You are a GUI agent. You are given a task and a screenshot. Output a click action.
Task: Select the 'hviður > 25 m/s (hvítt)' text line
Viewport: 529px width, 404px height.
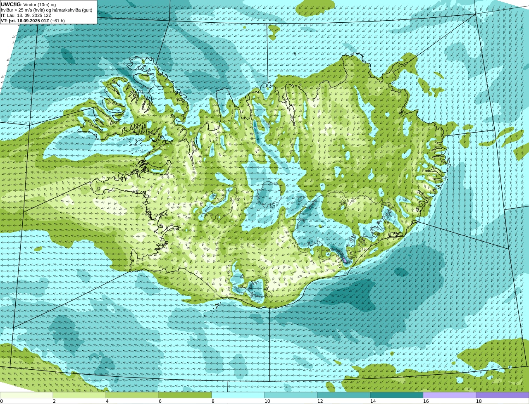tap(46, 10)
